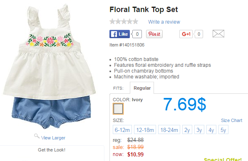Open the Google +1 count bubble
The width and height of the screenshot is (248, 161).
tap(198, 34)
